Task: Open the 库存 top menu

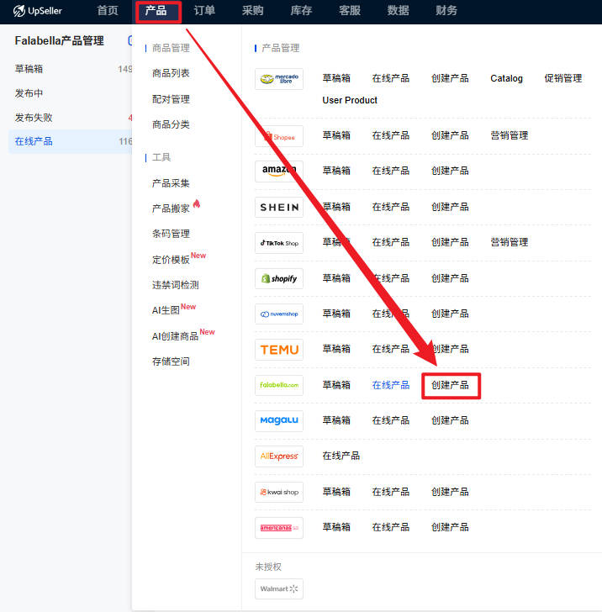Action: (301, 11)
